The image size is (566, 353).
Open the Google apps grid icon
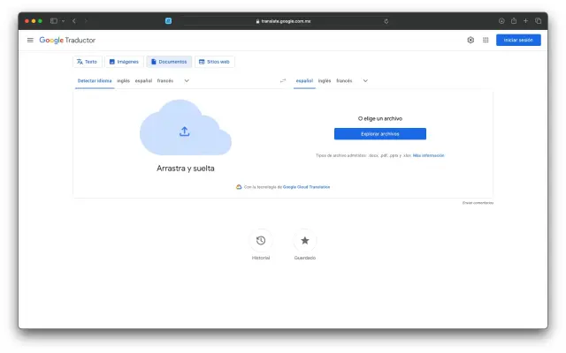(486, 40)
